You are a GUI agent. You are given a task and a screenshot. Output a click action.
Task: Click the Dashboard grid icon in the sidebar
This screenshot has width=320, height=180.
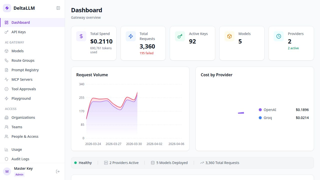[x=7, y=22]
